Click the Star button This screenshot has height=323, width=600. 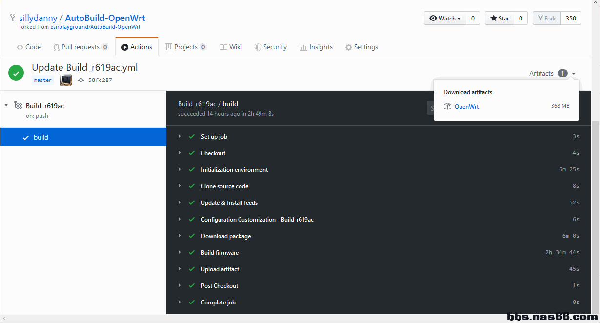(499, 19)
